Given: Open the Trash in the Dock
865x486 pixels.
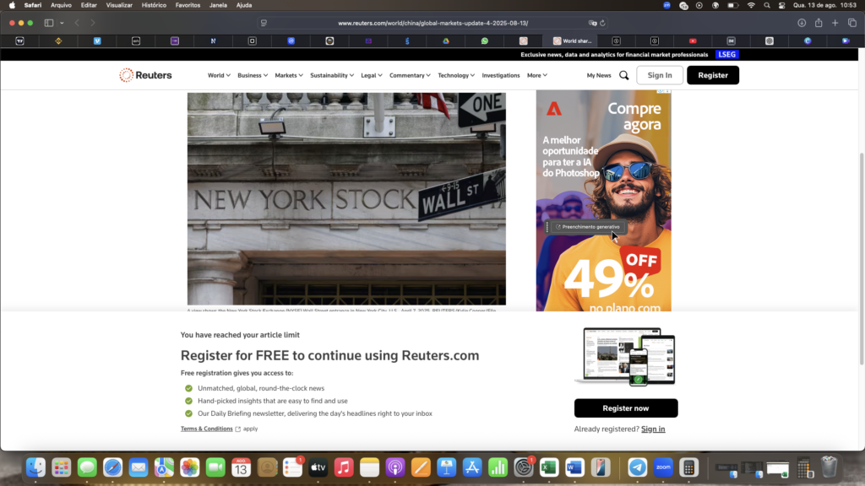Looking at the screenshot, I should [830, 467].
